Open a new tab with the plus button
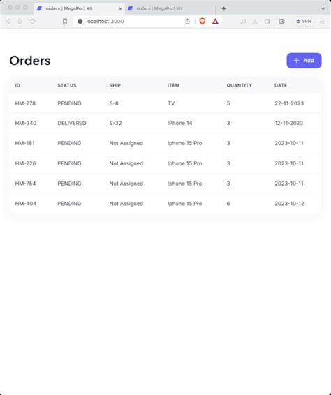Image resolution: width=331 pixels, height=395 pixels. 224,8
